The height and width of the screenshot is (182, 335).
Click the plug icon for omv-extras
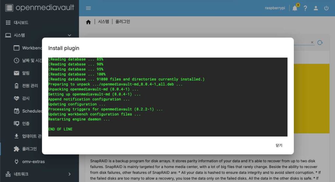[16, 161]
